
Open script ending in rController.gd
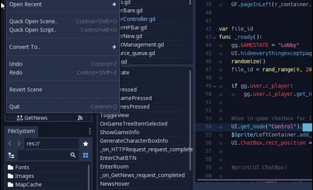pyautogui.click(x=138, y=19)
